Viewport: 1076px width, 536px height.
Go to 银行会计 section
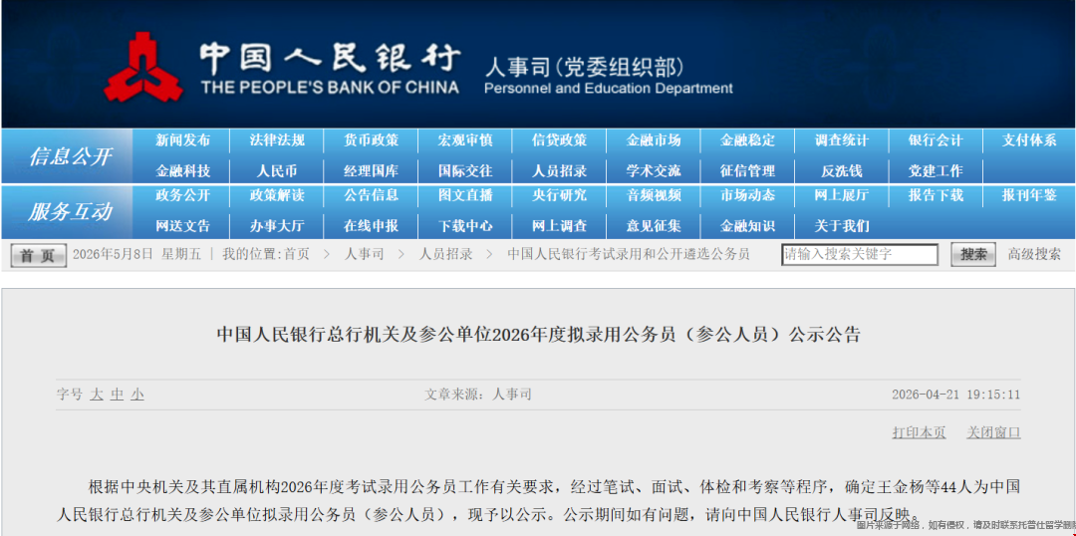936,141
